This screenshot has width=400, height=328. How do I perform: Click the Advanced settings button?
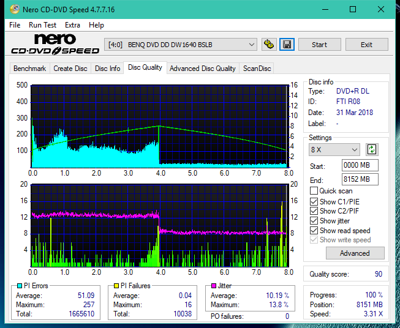355,253
